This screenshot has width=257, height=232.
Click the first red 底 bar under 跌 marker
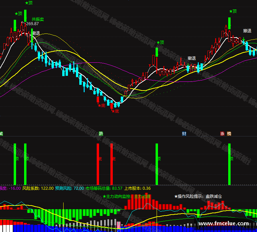point(98,164)
